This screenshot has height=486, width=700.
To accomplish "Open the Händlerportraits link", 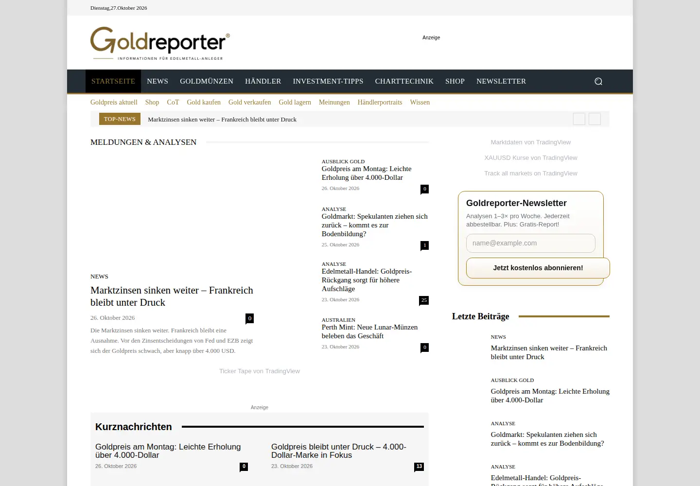I will pyautogui.click(x=380, y=103).
